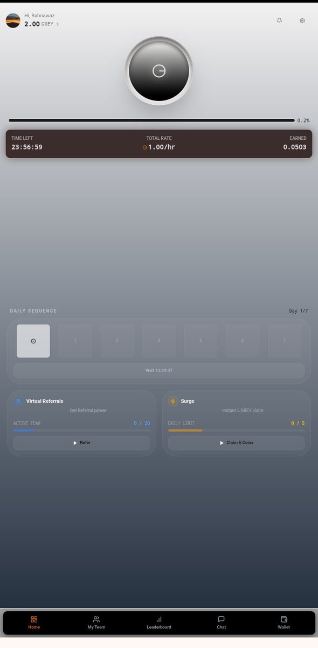Select daily sequence tile 7
318x648 pixels.
point(285,341)
